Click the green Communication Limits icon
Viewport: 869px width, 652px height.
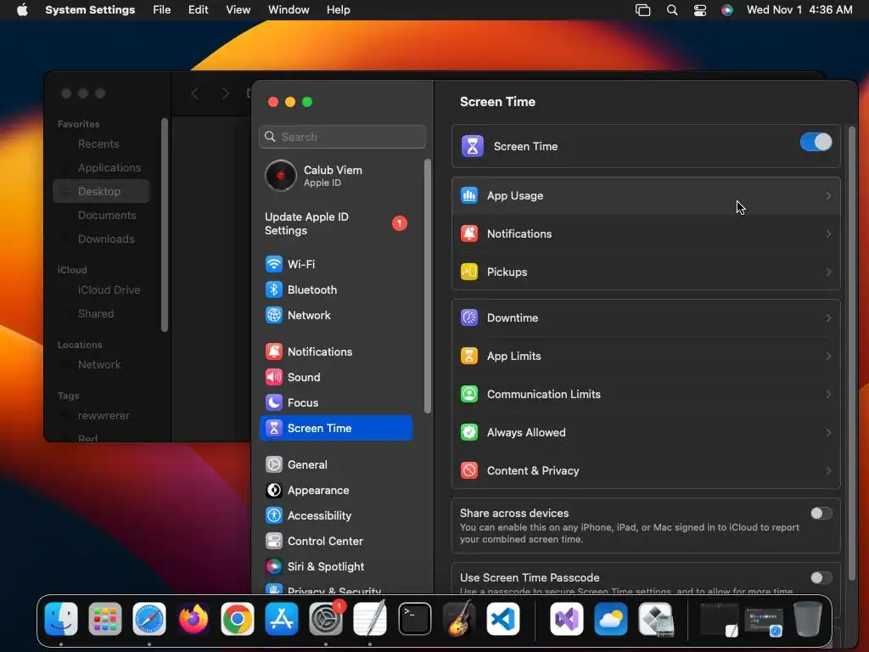coord(469,394)
